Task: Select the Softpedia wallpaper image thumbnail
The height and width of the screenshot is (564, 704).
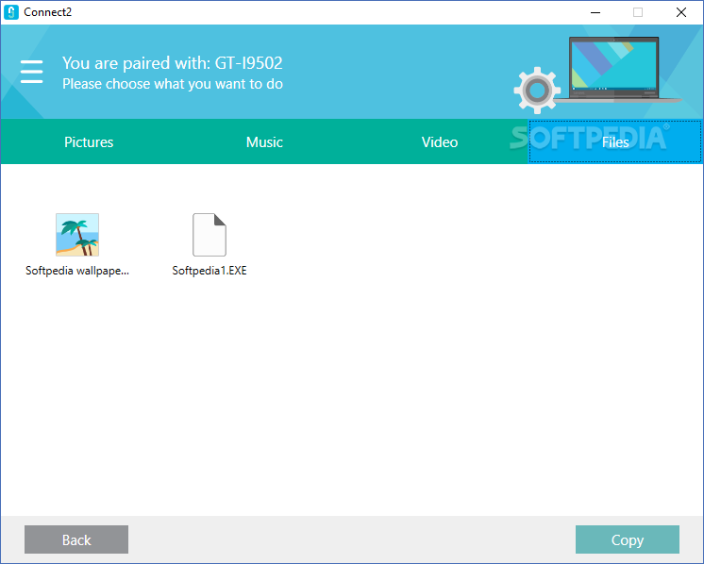Action: point(77,235)
